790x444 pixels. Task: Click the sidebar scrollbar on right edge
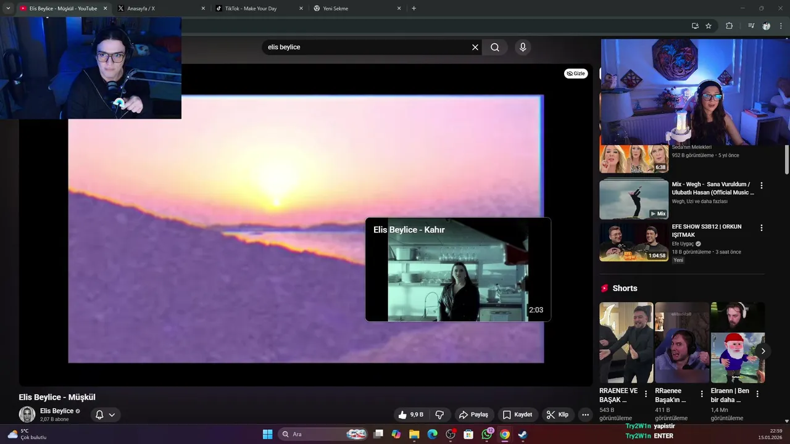[786, 160]
